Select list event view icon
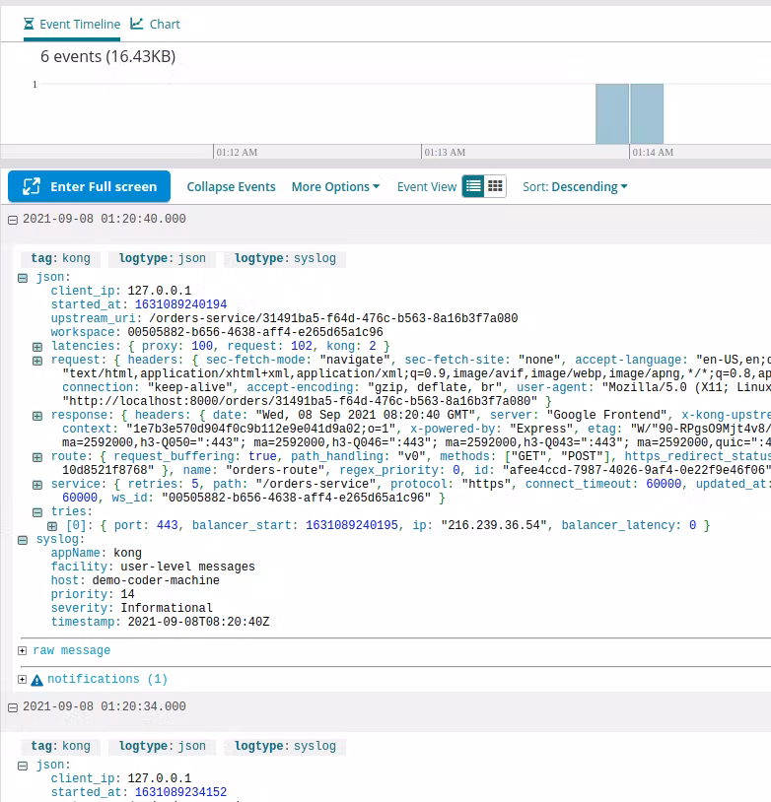The image size is (771, 802). [x=473, y=186]
